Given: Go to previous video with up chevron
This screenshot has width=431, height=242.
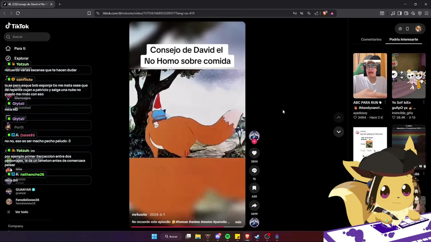Looking at the screenshot, I should 338,117.
